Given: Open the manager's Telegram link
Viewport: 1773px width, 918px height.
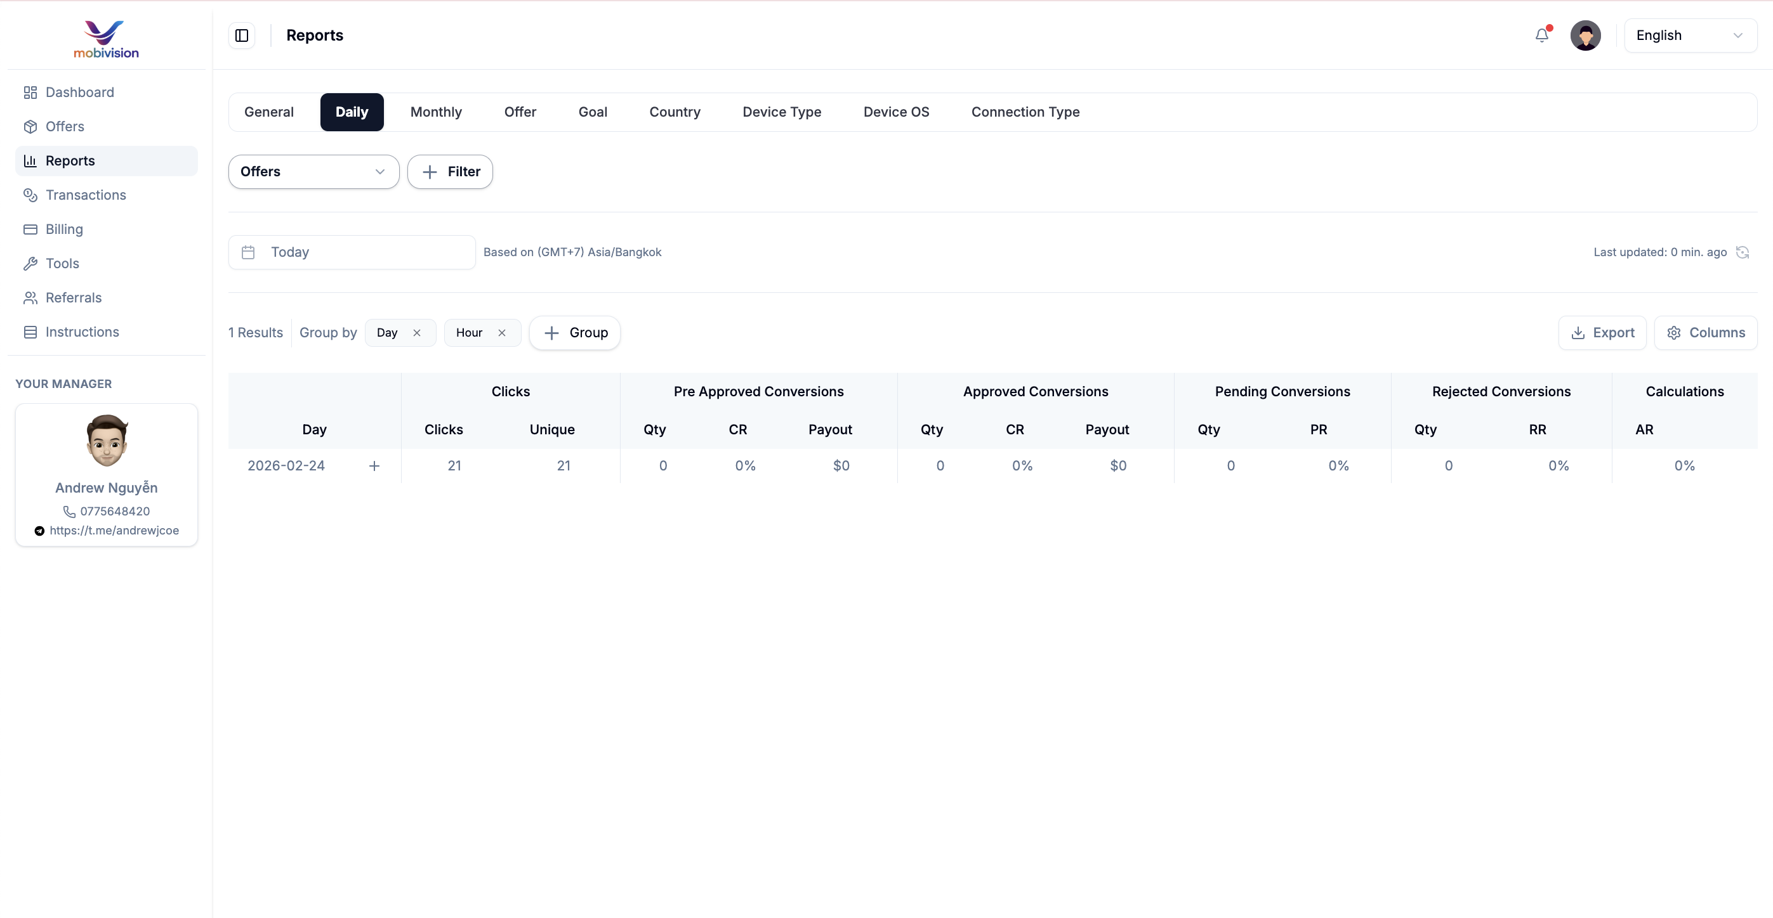Looking at the screenshot, I should click(114, 530).
